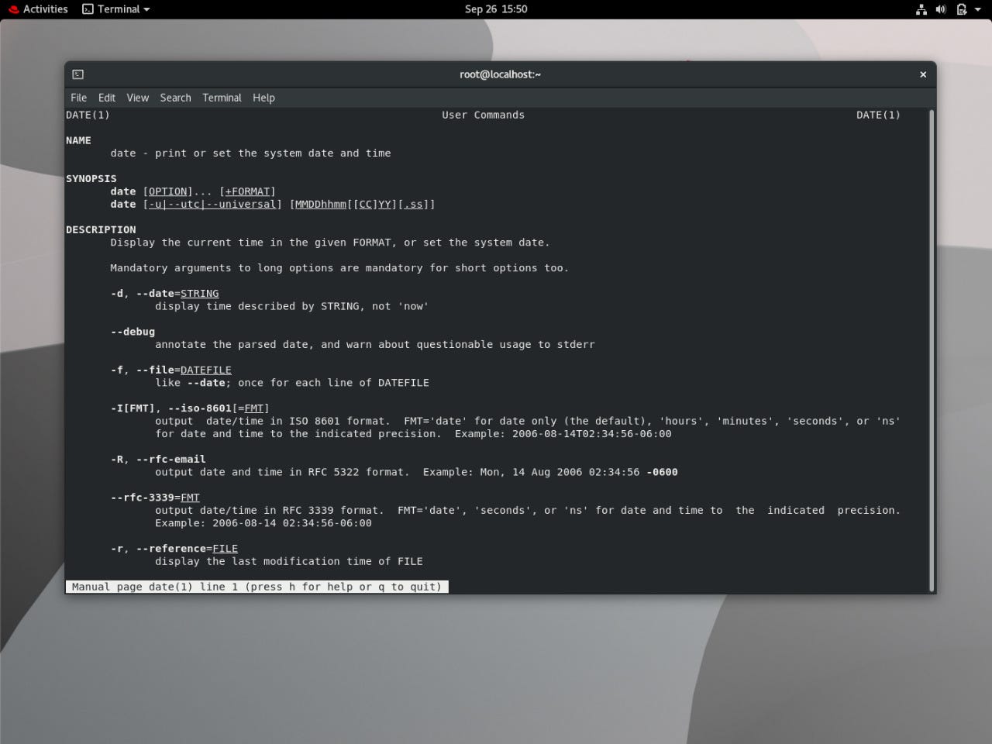Click the battery power icon in top bar
Screen dimensions: 992x744
tap(962, 9)
